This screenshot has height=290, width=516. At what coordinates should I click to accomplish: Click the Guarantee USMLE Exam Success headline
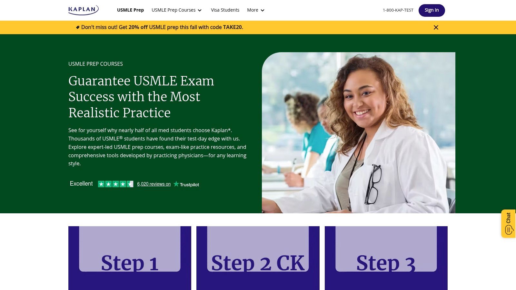[x=141, y=97]
